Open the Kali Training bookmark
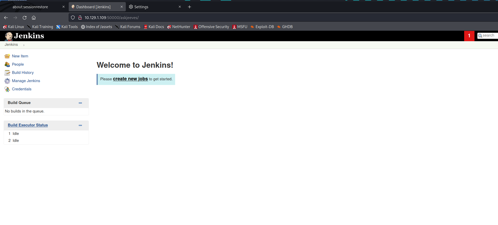Viewport: 498px width, 225px height. 40,27
